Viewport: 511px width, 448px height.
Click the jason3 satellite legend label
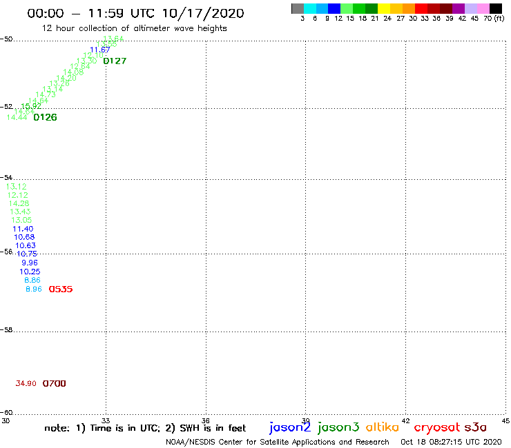tap(338, 427)
